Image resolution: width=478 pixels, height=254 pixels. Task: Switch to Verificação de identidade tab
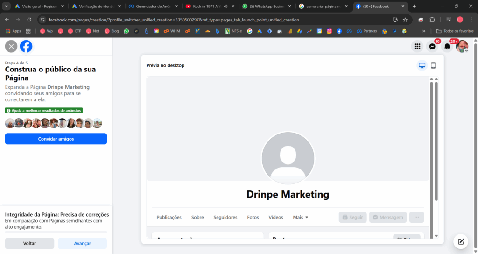96,6
